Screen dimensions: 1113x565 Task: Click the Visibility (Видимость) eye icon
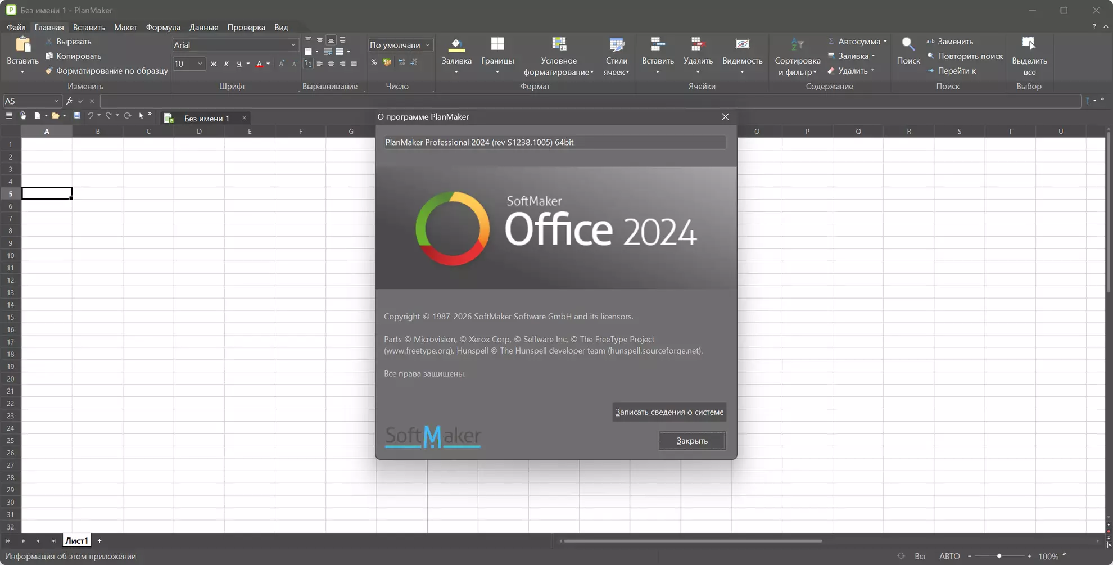[742, 44]
